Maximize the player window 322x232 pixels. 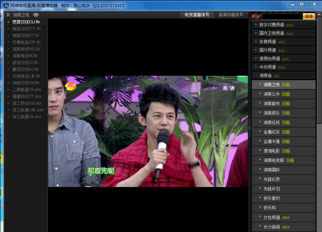coord(302,4)
